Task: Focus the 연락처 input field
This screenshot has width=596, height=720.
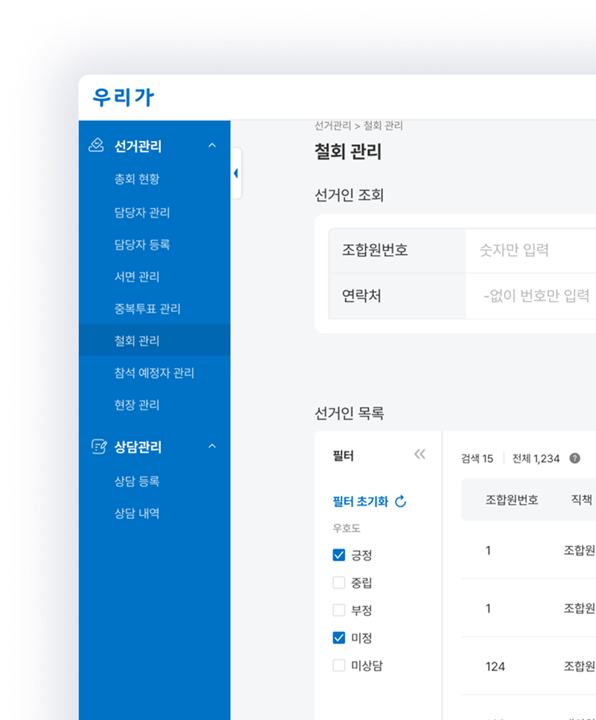Action: (x=531, y=296)
